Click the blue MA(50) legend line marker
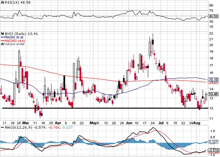This screenshot has width=220, height=157. coord(2,37)
